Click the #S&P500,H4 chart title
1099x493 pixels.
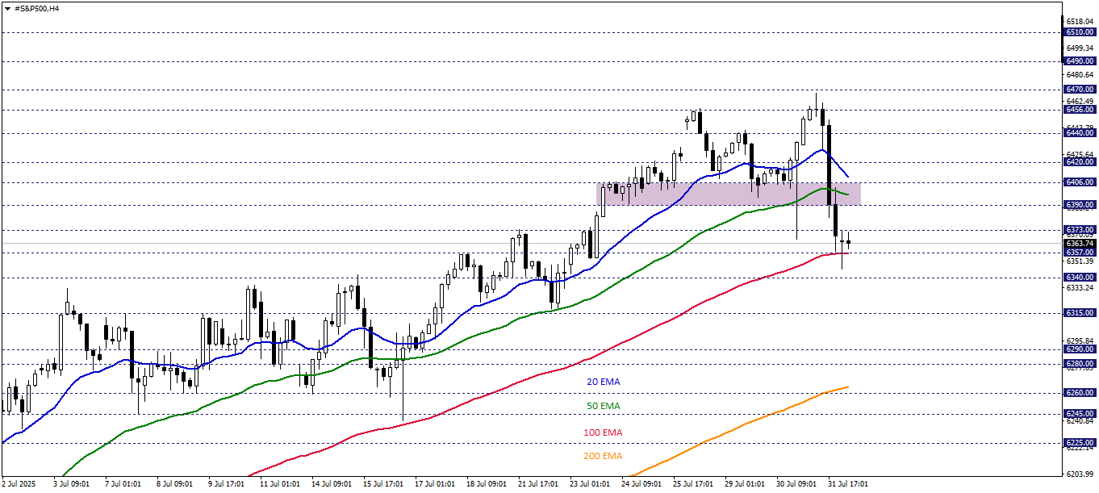coord(36,8)
